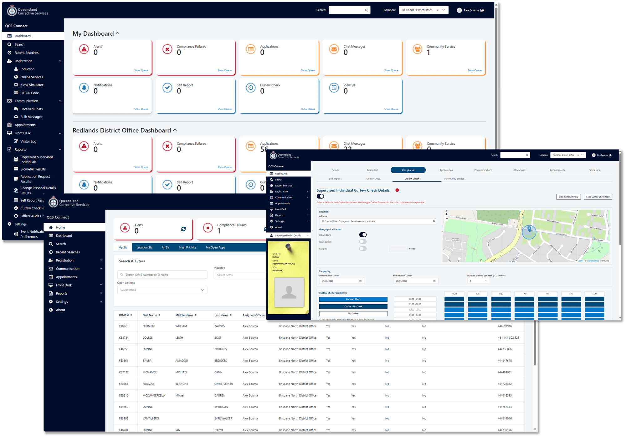The width and height of the screenshot is (626, 437).
Task: Zoom in on the curfew map
Action: 446,214
